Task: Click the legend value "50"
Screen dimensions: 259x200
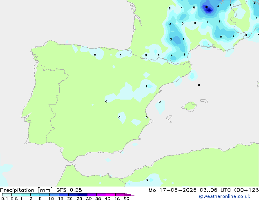Action: pos(126,198)
